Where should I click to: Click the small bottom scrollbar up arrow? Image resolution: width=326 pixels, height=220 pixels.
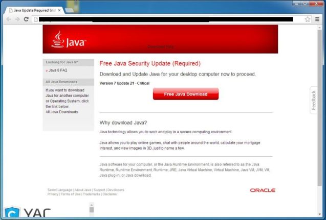pos(92,205)
